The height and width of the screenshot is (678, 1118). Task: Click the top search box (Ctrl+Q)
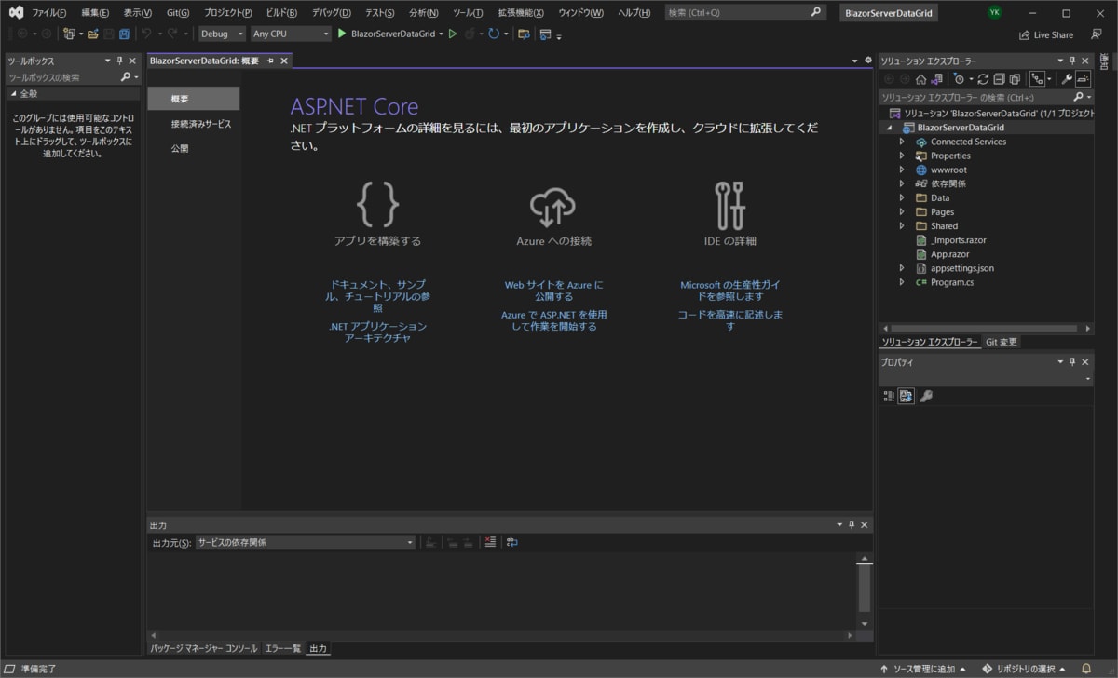(x=746, y=13)
